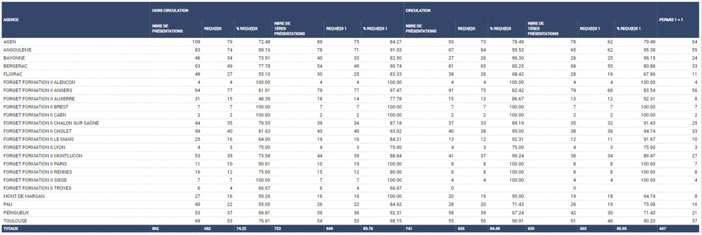Select FORGET FORMATION II TROYES row
Screen dimensions: 702x235
coord(37,188)
